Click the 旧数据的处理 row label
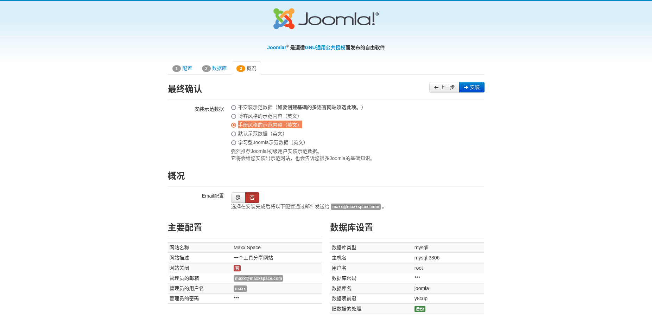652x328 pixels. (347, 309)
